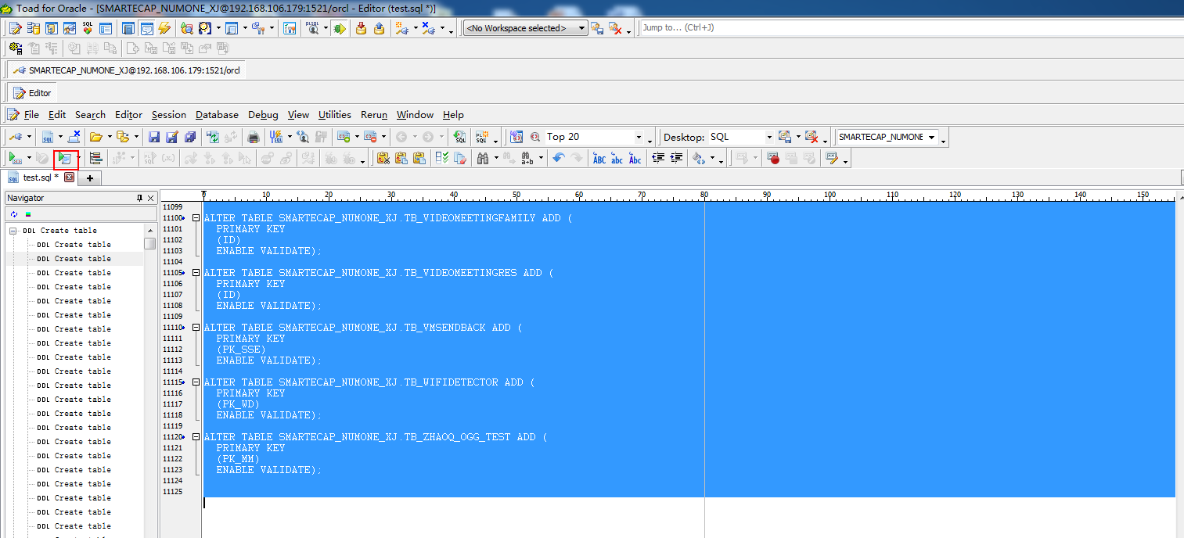Open the Rerun menu
The height and width of the screenshot is (538, 1184).
(x=374, y=114)
